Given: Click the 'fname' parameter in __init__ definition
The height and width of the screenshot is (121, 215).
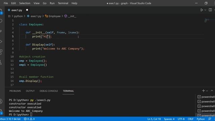Looking at the screenshot, I should pos(60,33).
